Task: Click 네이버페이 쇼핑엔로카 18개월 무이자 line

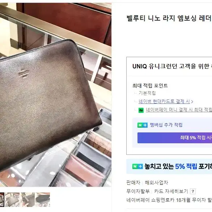Action: [x=169, y=200]
